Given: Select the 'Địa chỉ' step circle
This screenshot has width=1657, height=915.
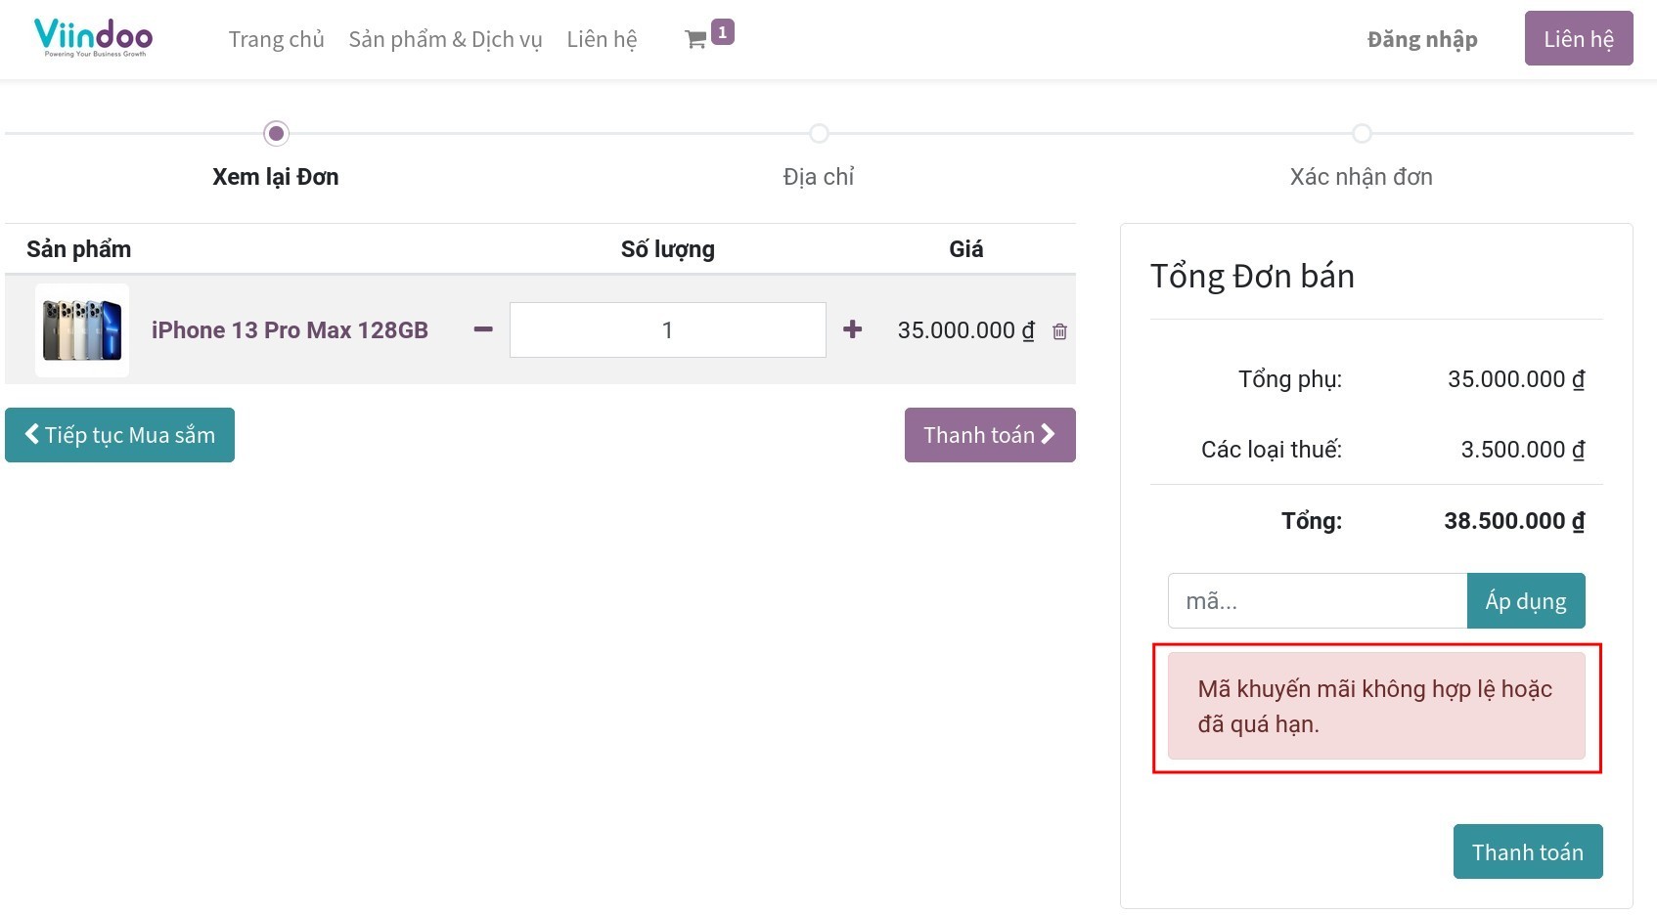Looking at the screenshot, I should tap(819, 133).
